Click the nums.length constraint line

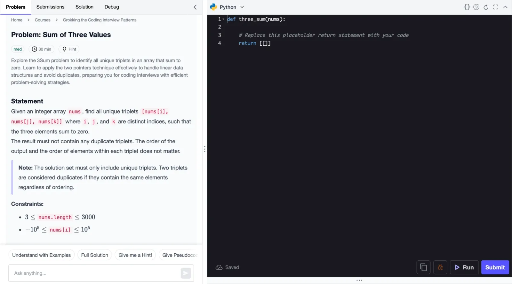point(60,217)
